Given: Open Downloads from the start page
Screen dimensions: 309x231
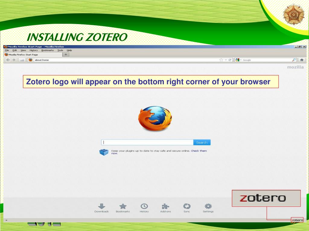Looking at the screenshot, I should 101,208.
